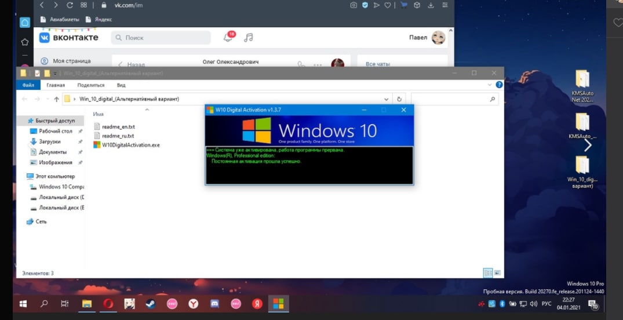Click the Explorer folder search box
Image resolution: width=623 pixels, height=320 pixels.
[x=454, y=99]
